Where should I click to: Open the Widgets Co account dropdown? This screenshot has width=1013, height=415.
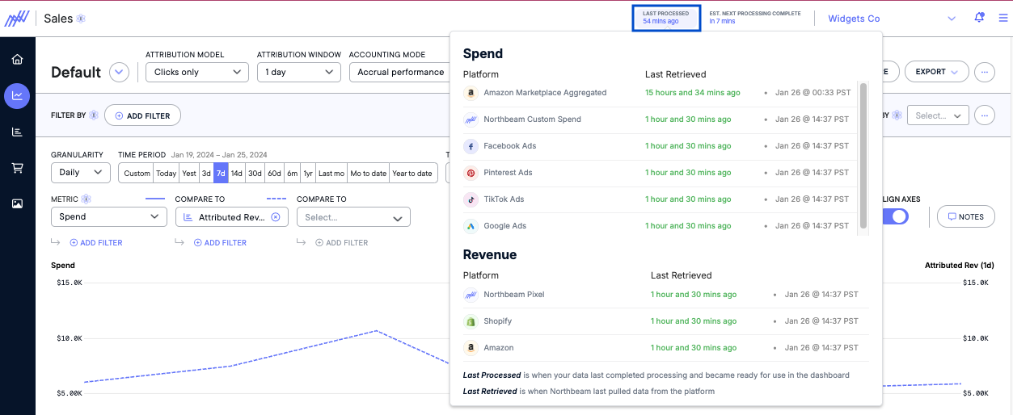click(x=891, y=19)
